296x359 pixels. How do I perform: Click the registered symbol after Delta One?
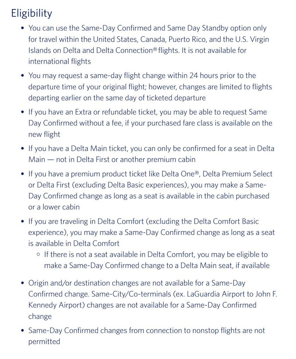(x=197, y=173)
